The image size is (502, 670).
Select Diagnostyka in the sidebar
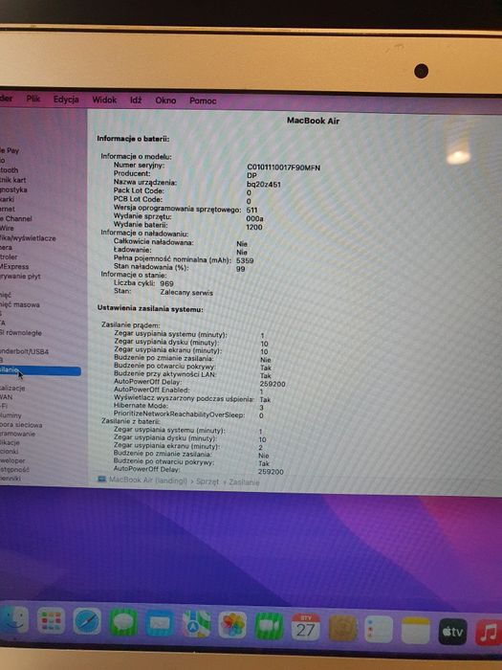tap(13, 190)
